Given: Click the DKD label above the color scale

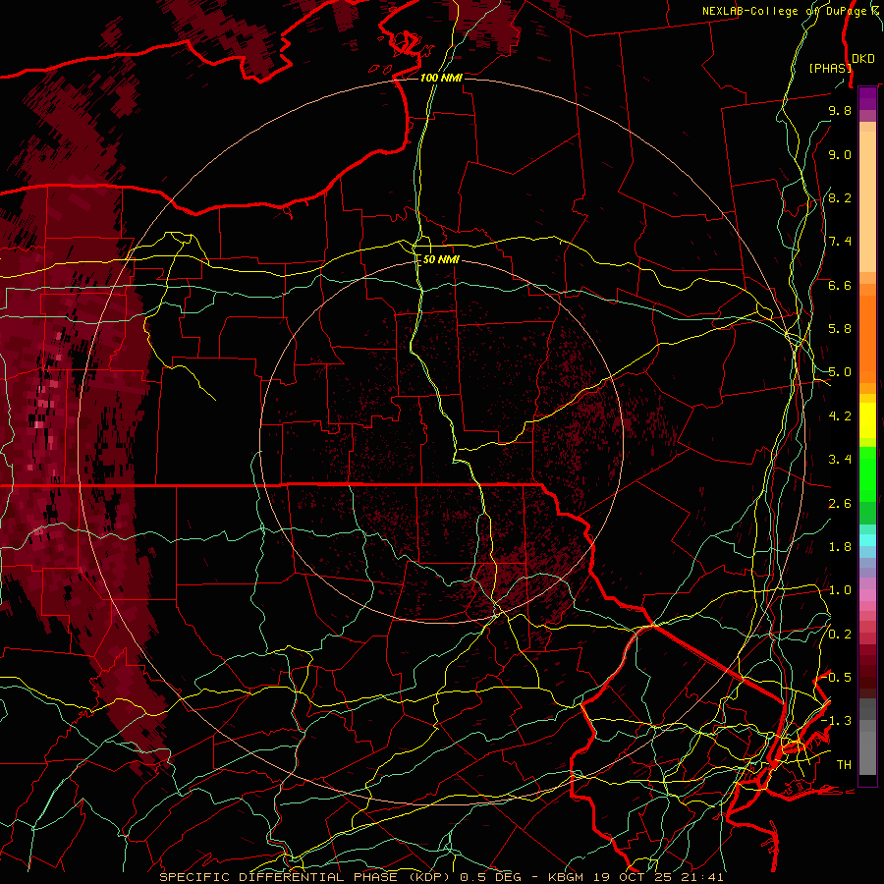Looking at the screenshot, I should pyautogui.click(x=862, y=59).
